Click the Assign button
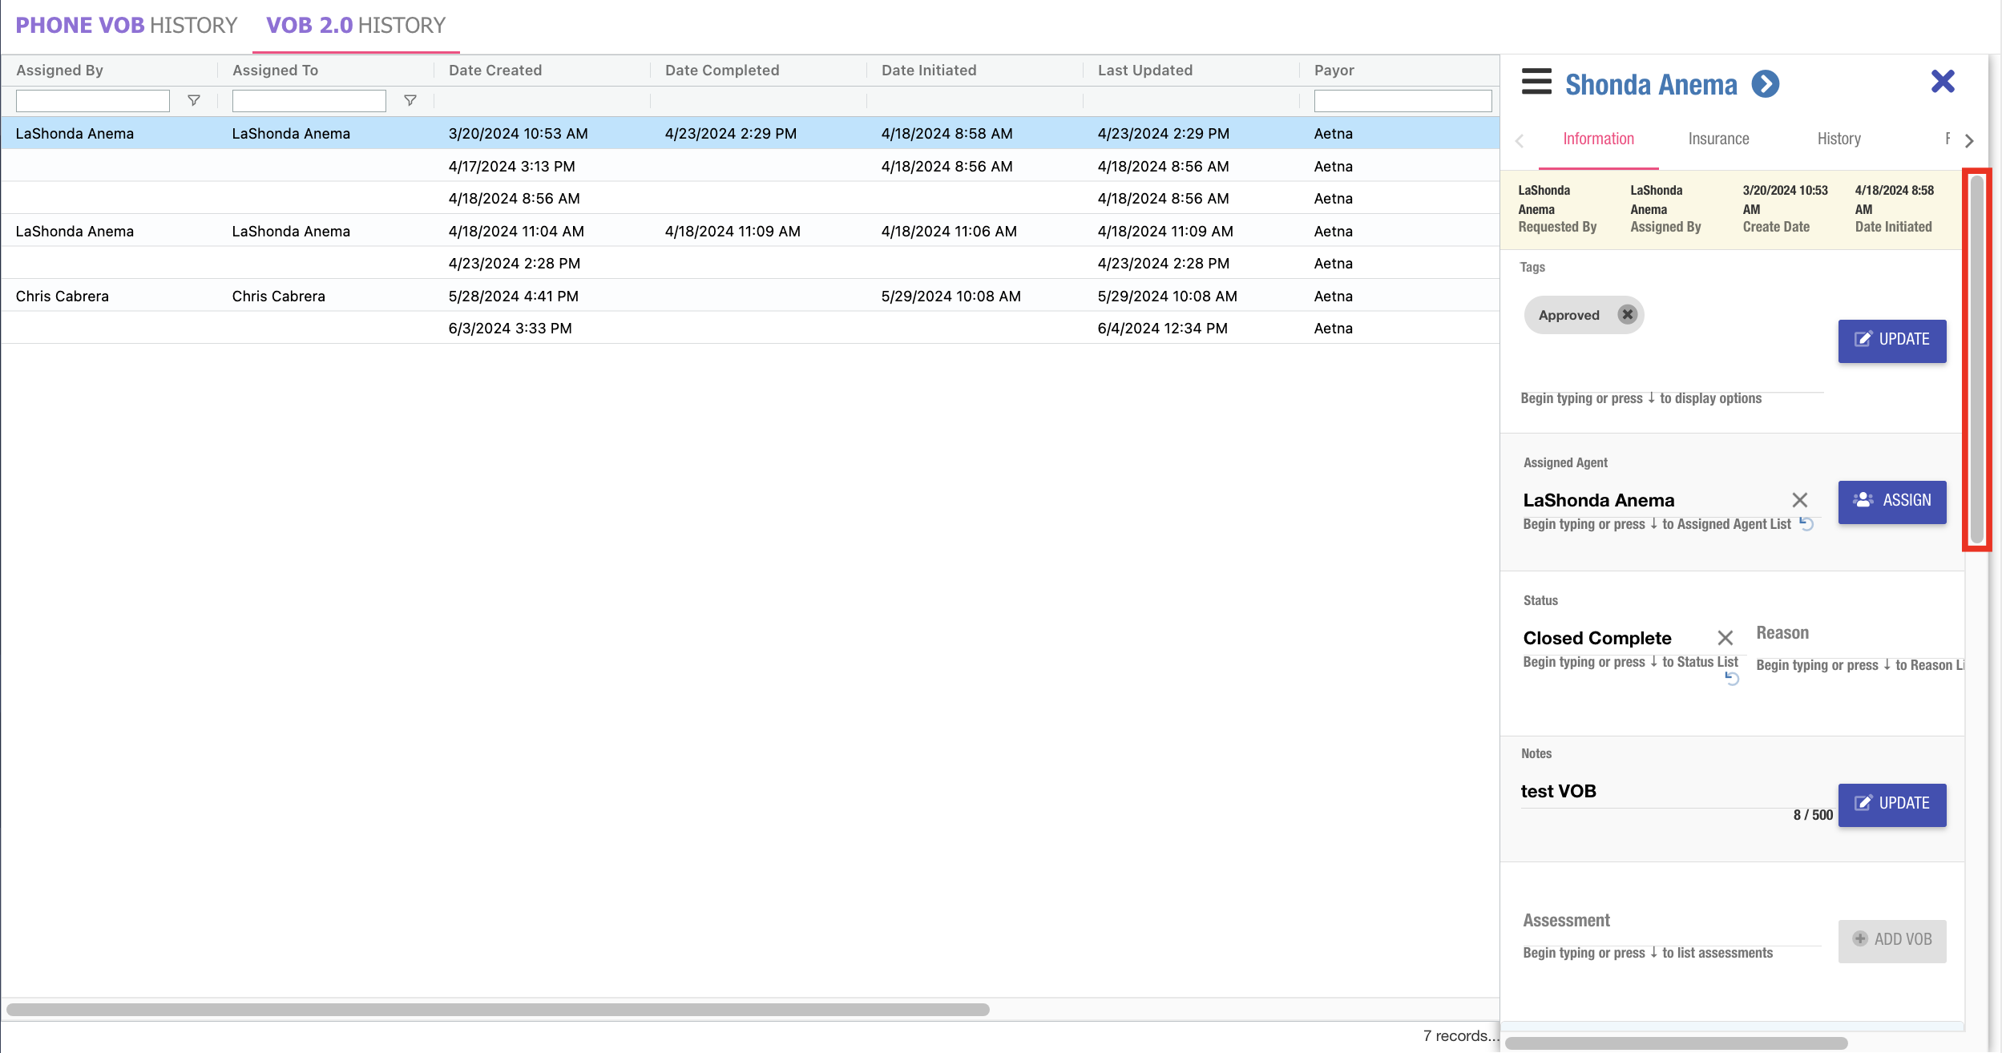The image size is (2002, 1053). pos(1891,501)
